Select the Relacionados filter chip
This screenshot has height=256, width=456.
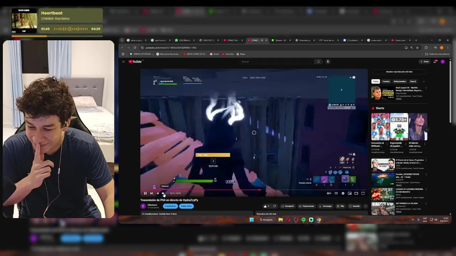click(x=400, y=81)
